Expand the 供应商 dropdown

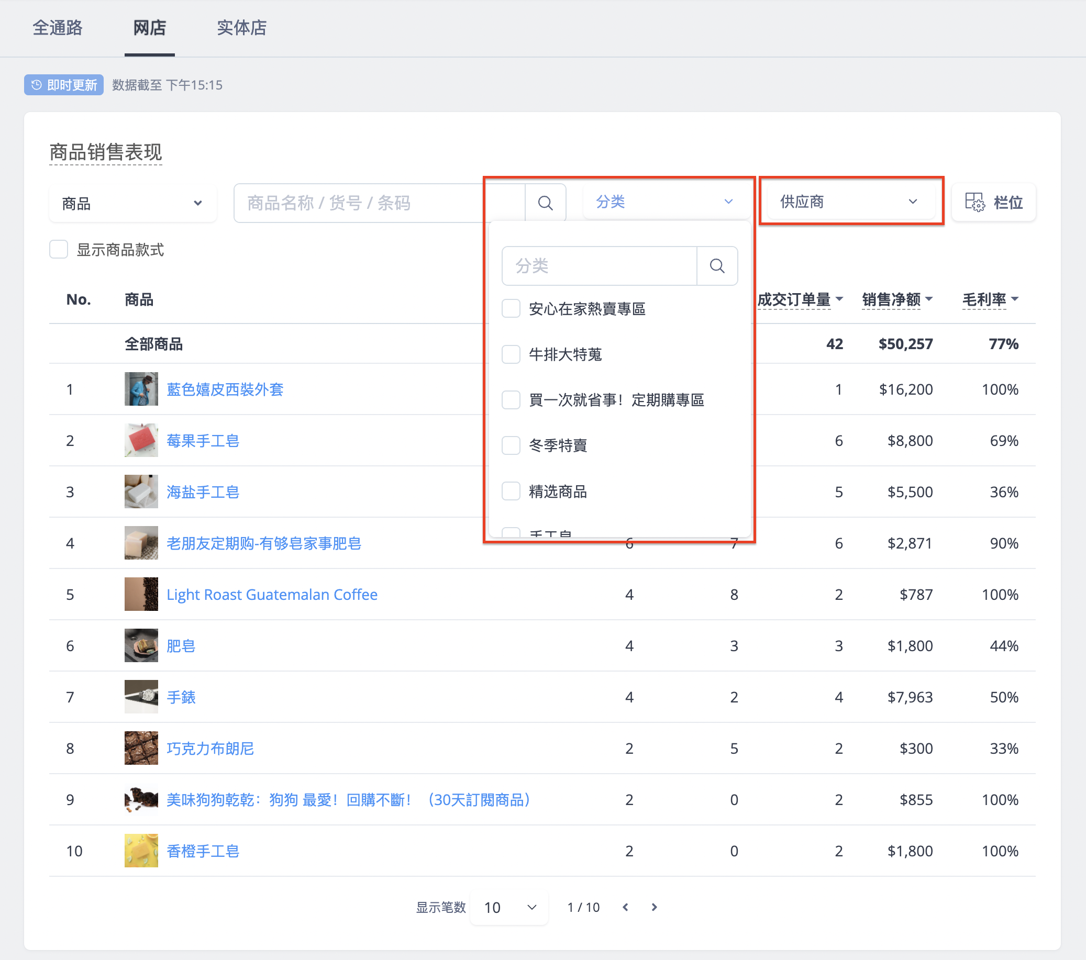point(850,202)
